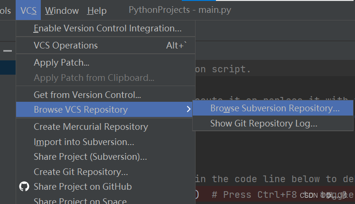This screenshot has width=355, height=204.
Task: Choose VCS Operations popup entry
Action: (x=65, y=46)
